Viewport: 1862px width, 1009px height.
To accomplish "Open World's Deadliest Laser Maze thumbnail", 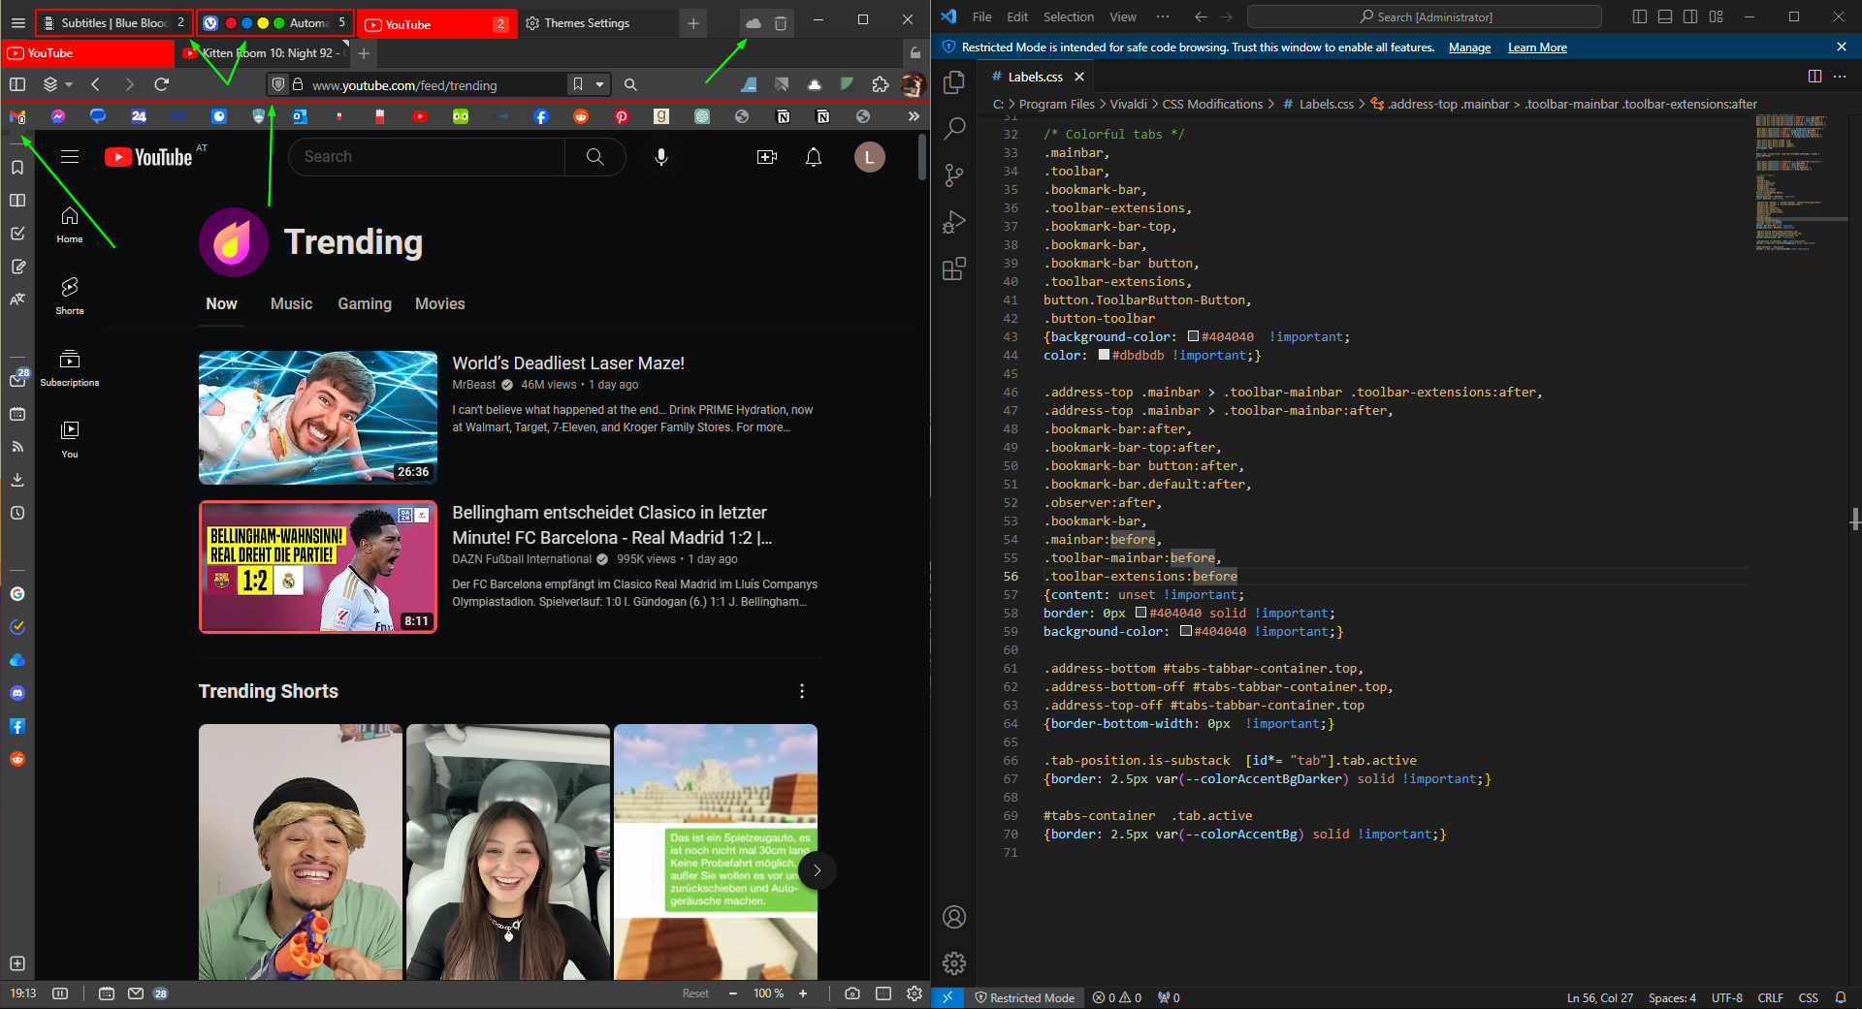I will pyautogui.click(x=318, y=418).
